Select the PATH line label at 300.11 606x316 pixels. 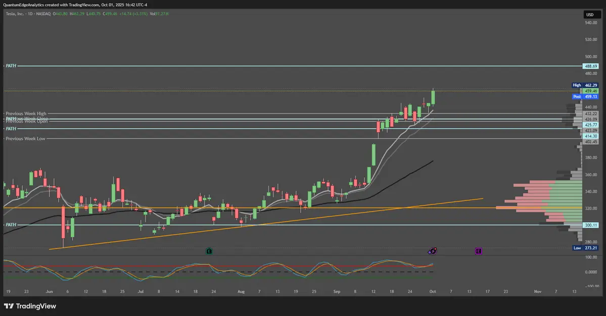(11, 225)
